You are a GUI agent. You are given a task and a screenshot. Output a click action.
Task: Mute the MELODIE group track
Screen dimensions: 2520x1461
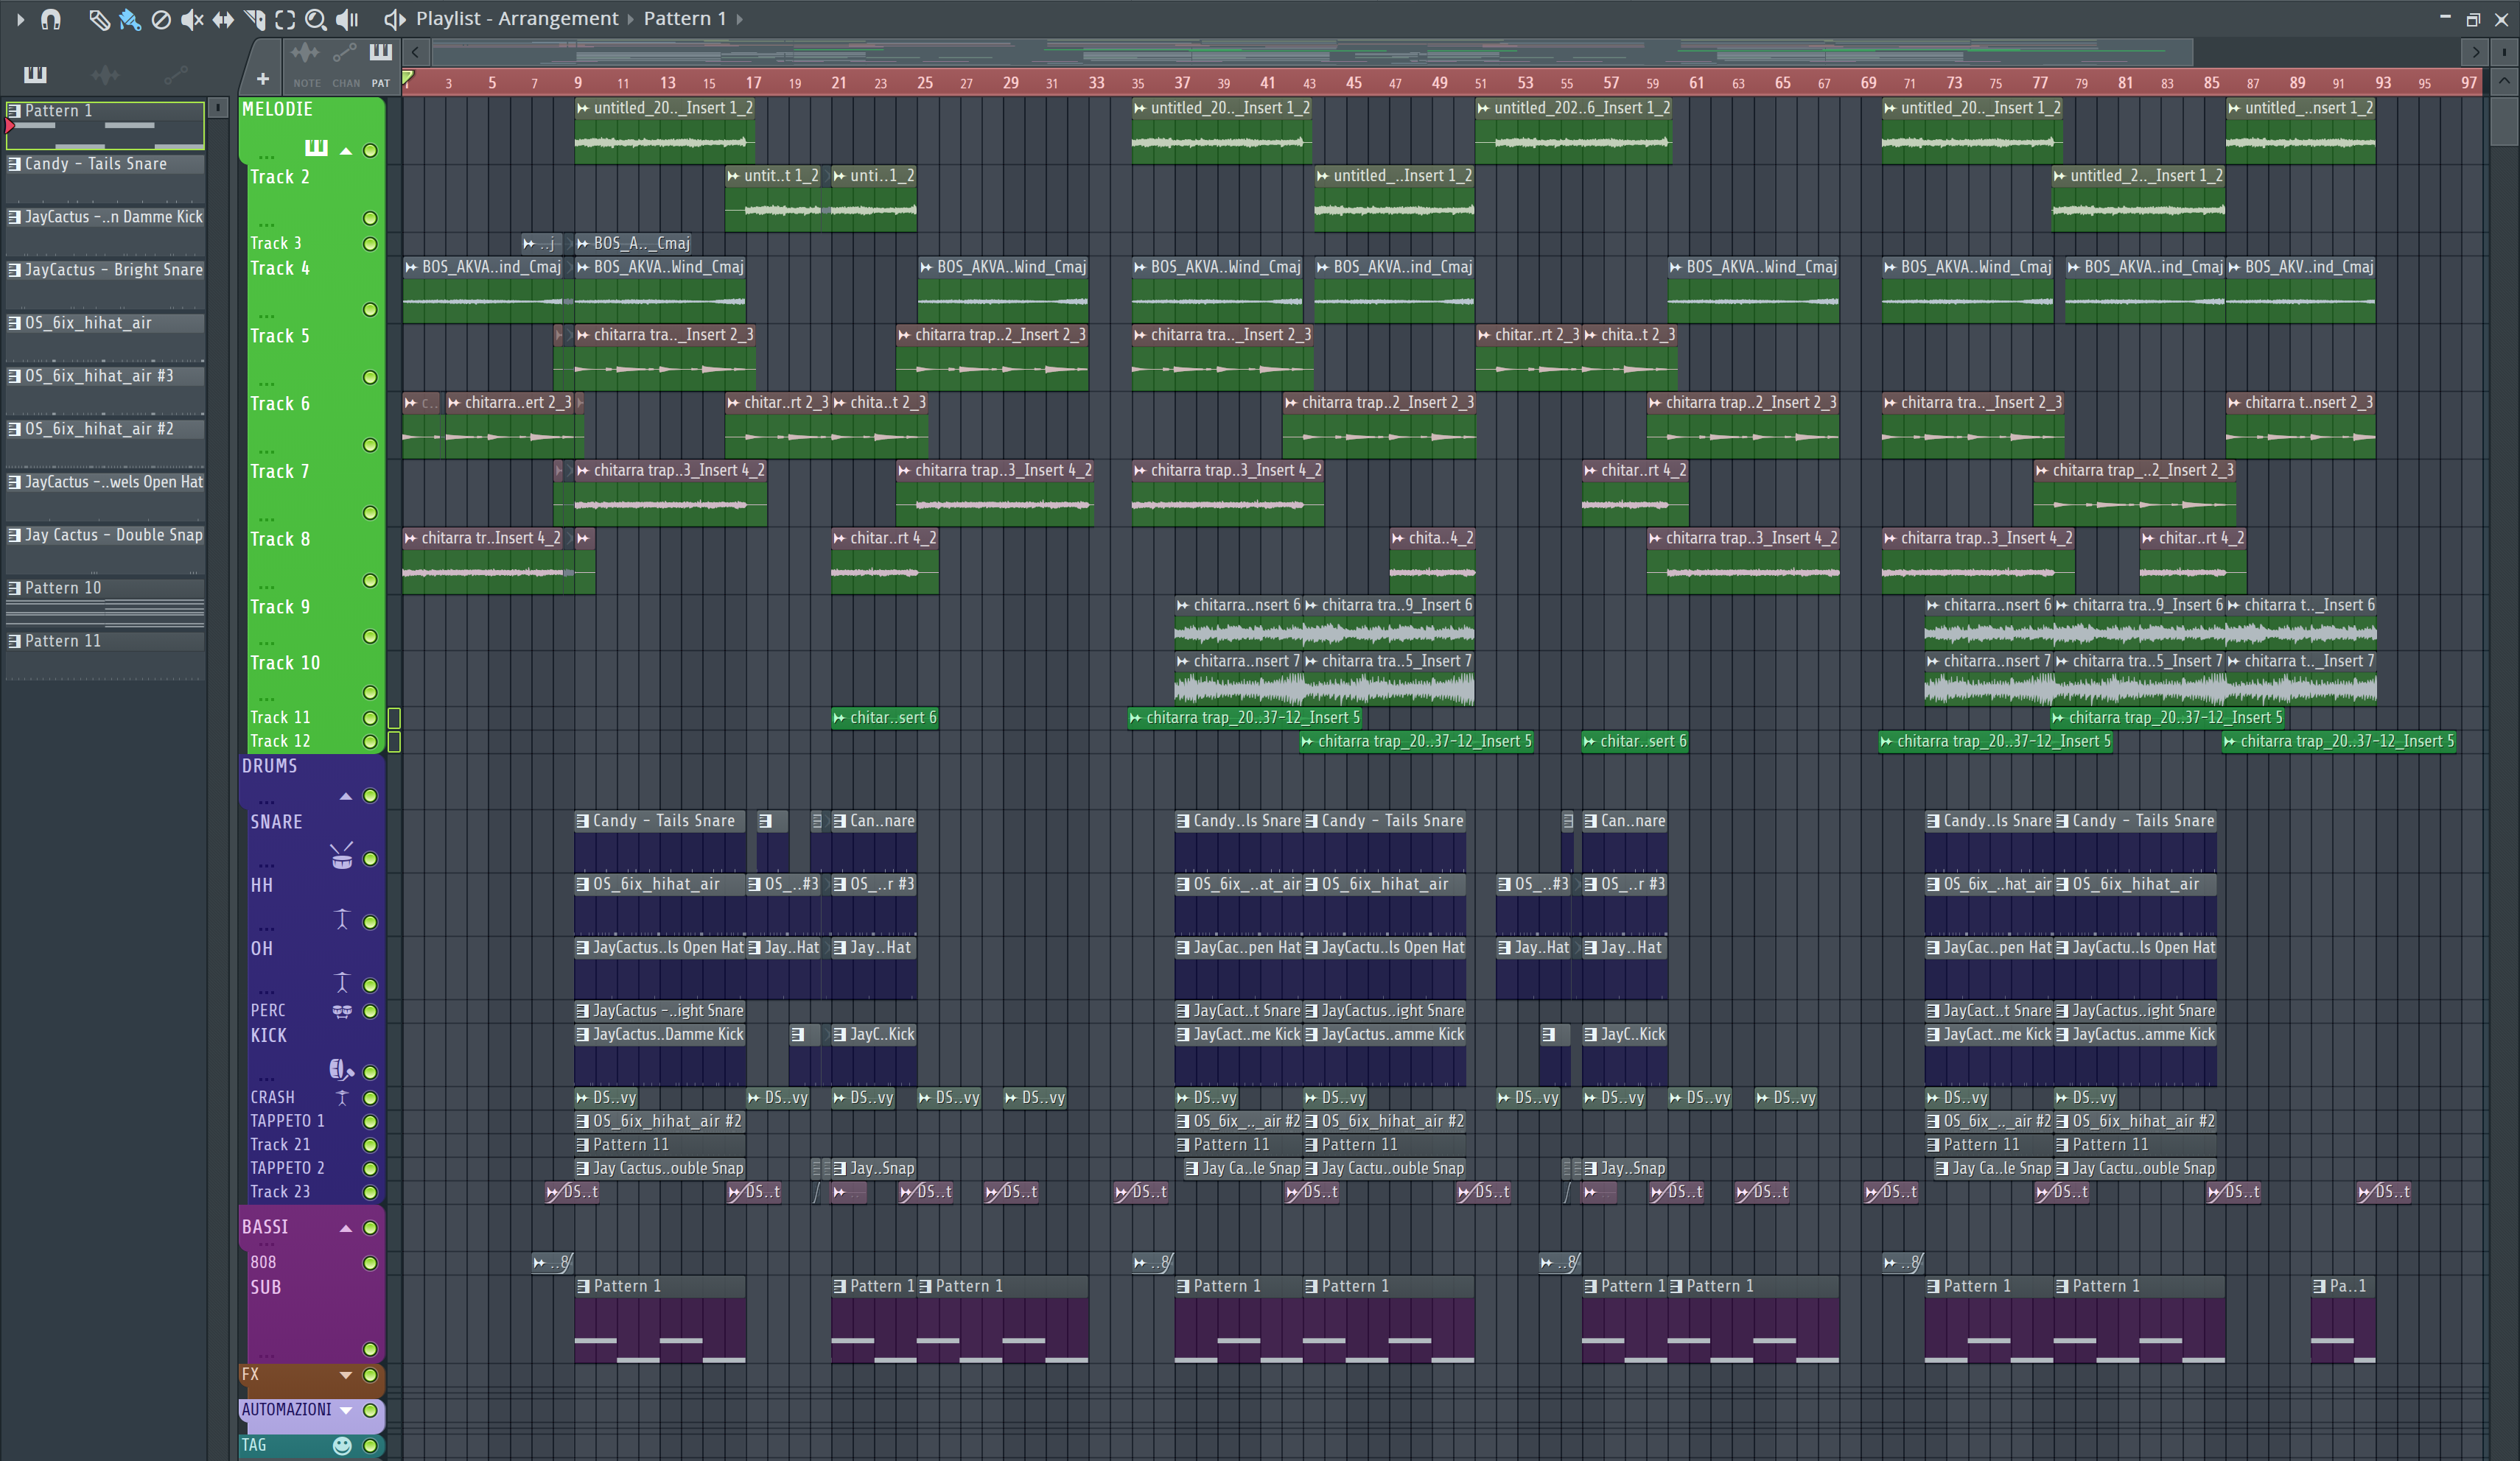click(x=370, y=151)
